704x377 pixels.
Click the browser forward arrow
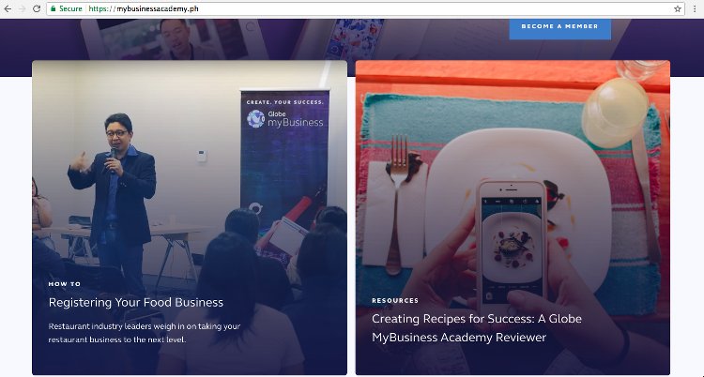tap(22, 9)
